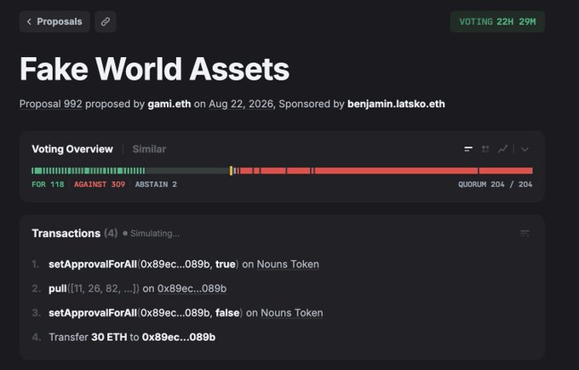The height and width of the screenshot is (370, 579).
Task: Click pull function name in transaction 2
Action: [58, 288]
